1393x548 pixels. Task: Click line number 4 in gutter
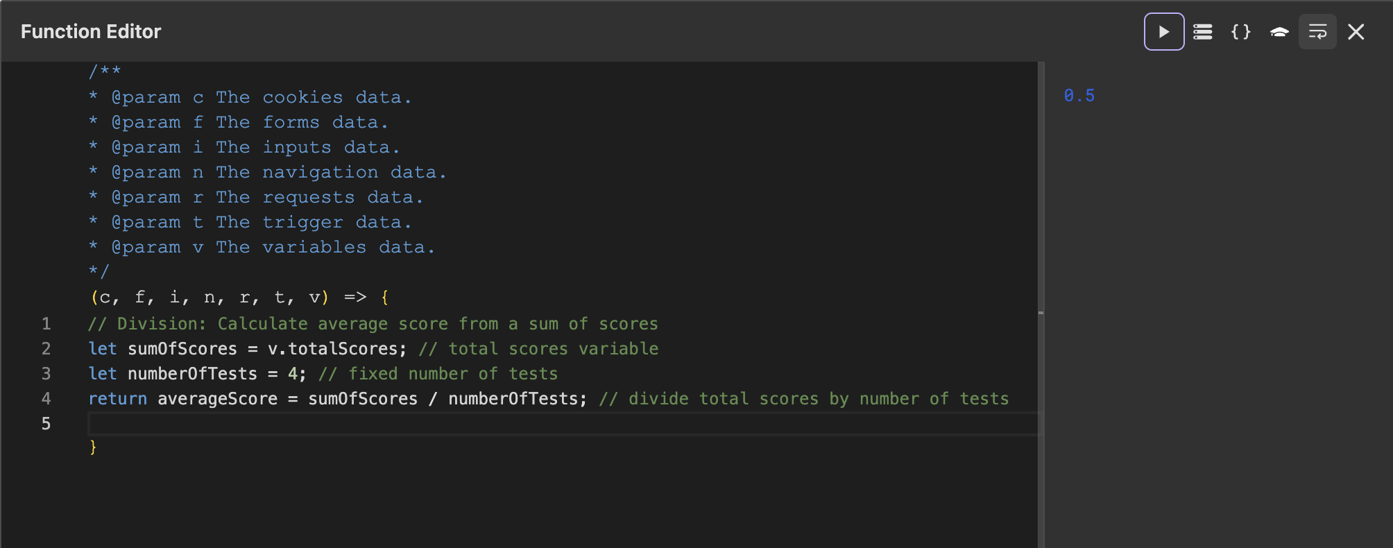click(46, 399)
